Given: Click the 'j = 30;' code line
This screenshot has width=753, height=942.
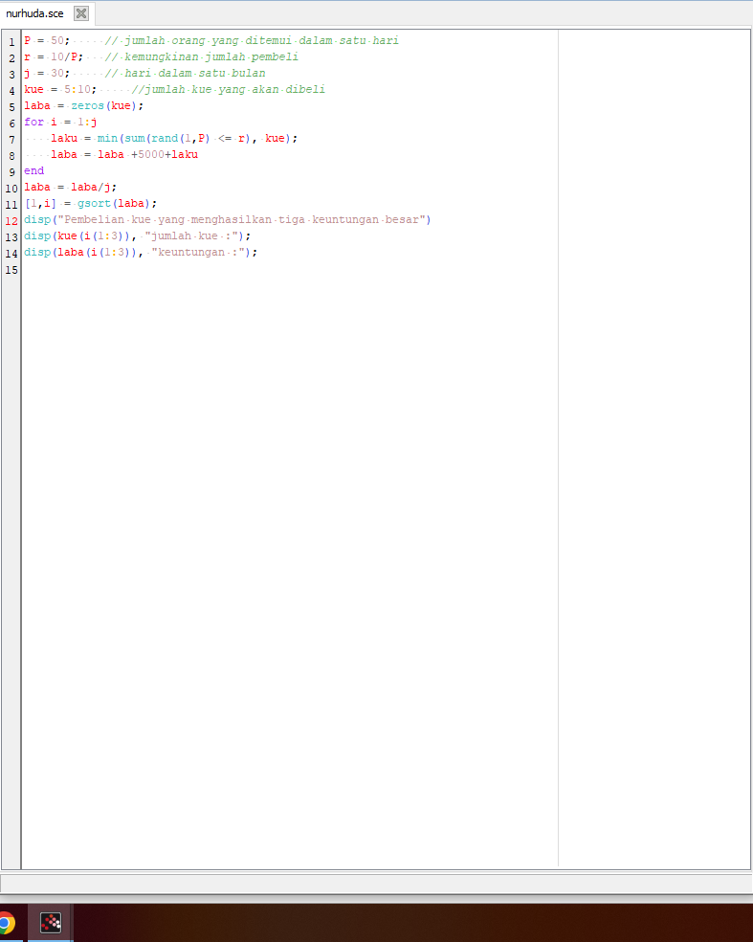Looking at the screenshot, I should [47, 74].
